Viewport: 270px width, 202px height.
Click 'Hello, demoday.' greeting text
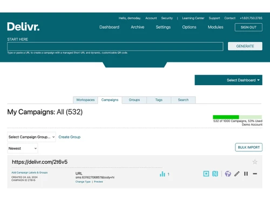130,18
